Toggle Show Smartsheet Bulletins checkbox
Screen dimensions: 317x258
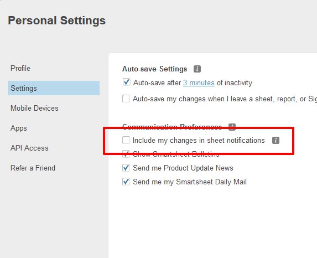(126, 154)
